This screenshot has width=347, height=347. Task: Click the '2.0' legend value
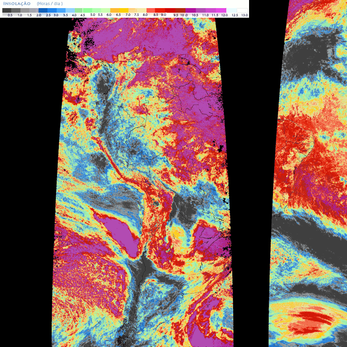(x=39, y=15)
